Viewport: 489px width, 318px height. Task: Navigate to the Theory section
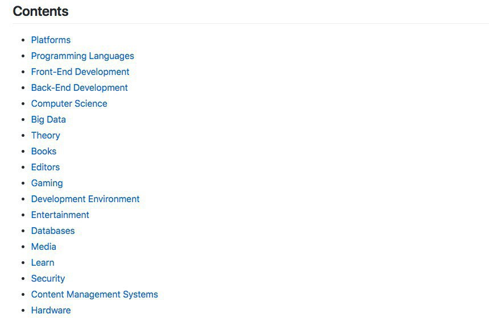45,135
